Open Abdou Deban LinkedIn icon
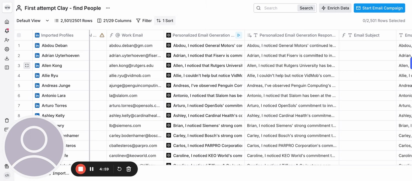412x181 pixels. pos(37,46)
